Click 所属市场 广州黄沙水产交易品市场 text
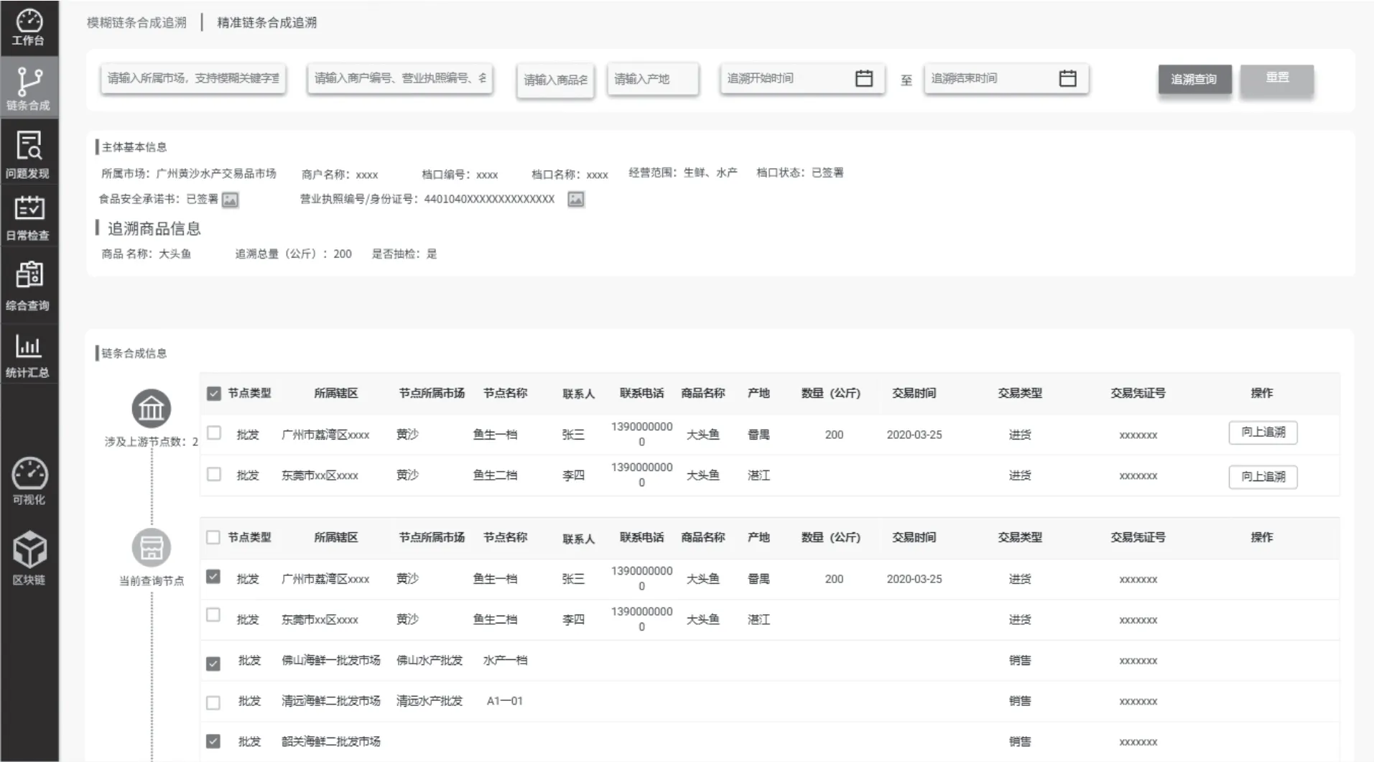The width and height of the screenshot is (1374, 762). (x=189, y=174)
